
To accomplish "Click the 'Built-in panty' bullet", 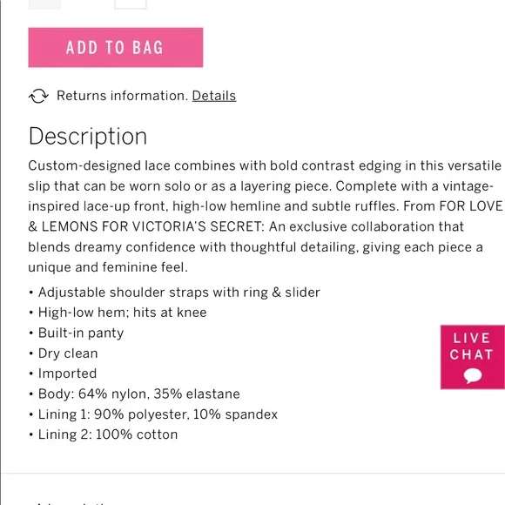I will tap(81, 333).
